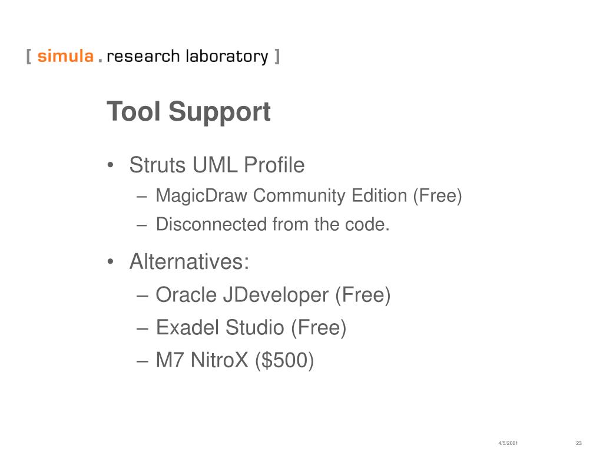Click the 4/5/2001 date footer

[x=508, y=443]
